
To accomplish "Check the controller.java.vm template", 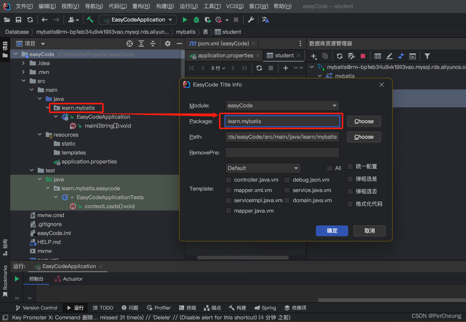I will [x=229, y=180].
